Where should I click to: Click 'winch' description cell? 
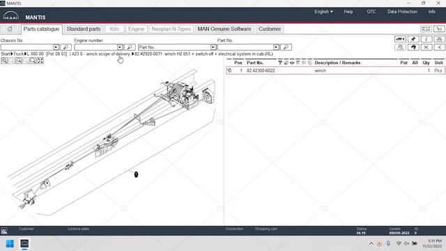321,70
